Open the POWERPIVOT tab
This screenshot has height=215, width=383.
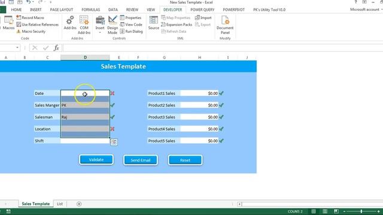(233, 10)
